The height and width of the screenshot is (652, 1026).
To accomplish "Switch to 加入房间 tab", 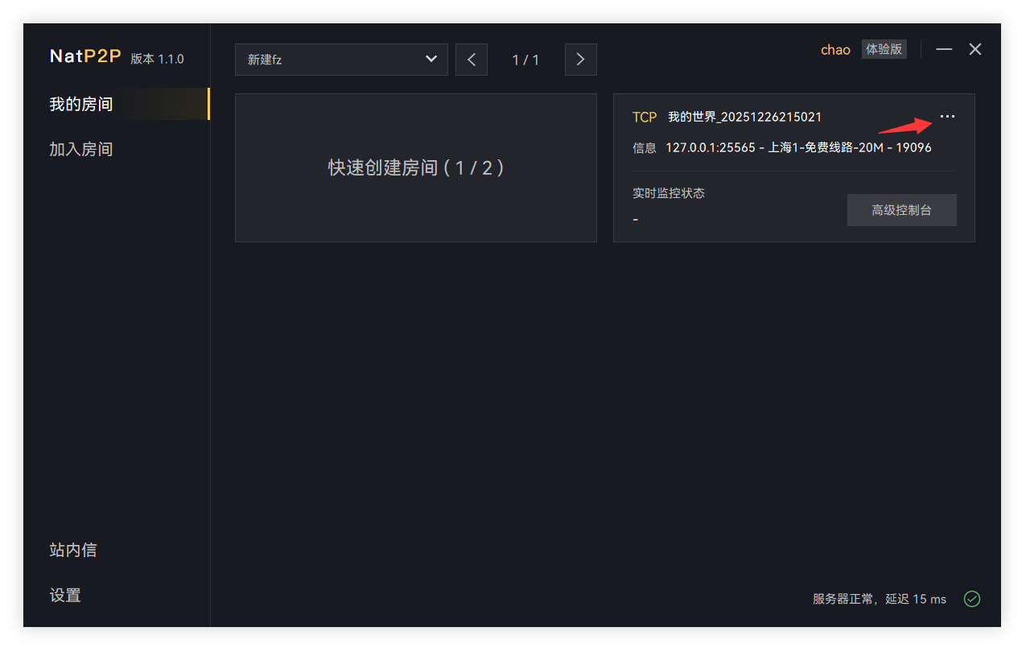I will [x=81, y=149].
